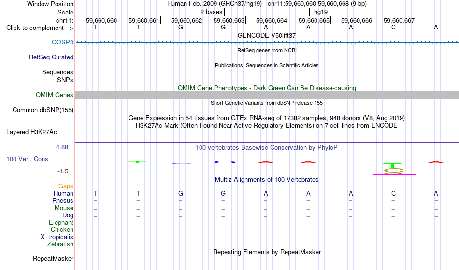Click the Layered H3K27Ac track label
Screen dimensions: 459x270
[31, 132]
